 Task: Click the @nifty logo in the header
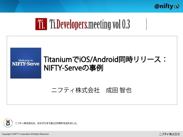[167, 6]
